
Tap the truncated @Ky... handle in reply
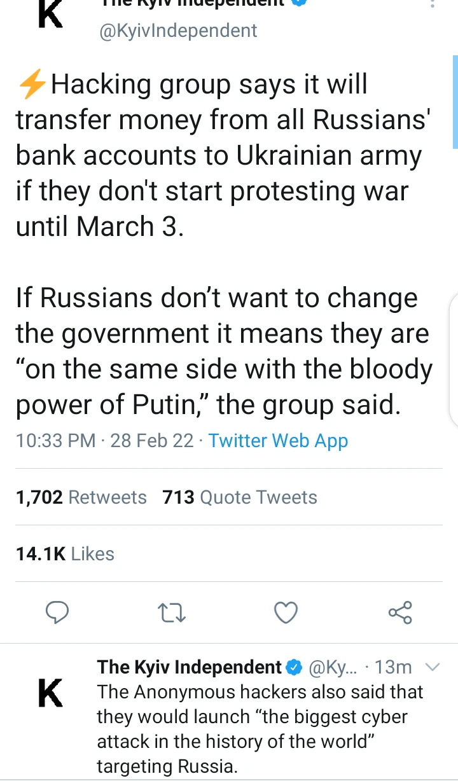(333, 667)
